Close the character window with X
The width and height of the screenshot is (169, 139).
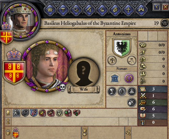point(165,7)
